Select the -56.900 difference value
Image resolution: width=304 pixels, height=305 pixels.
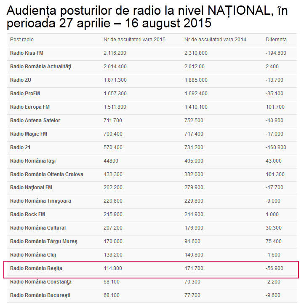coord(275,268)
